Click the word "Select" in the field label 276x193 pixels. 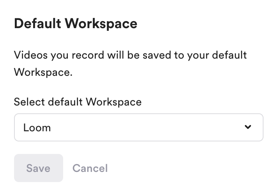coord(29,102)
